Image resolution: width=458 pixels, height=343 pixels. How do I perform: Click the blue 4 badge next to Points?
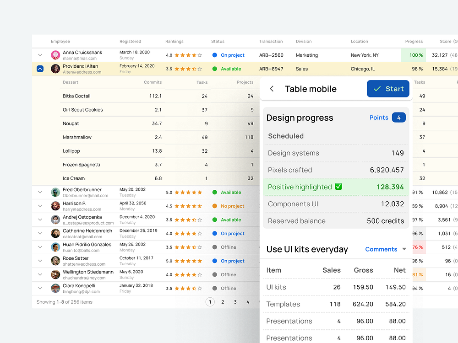(398, 118)
